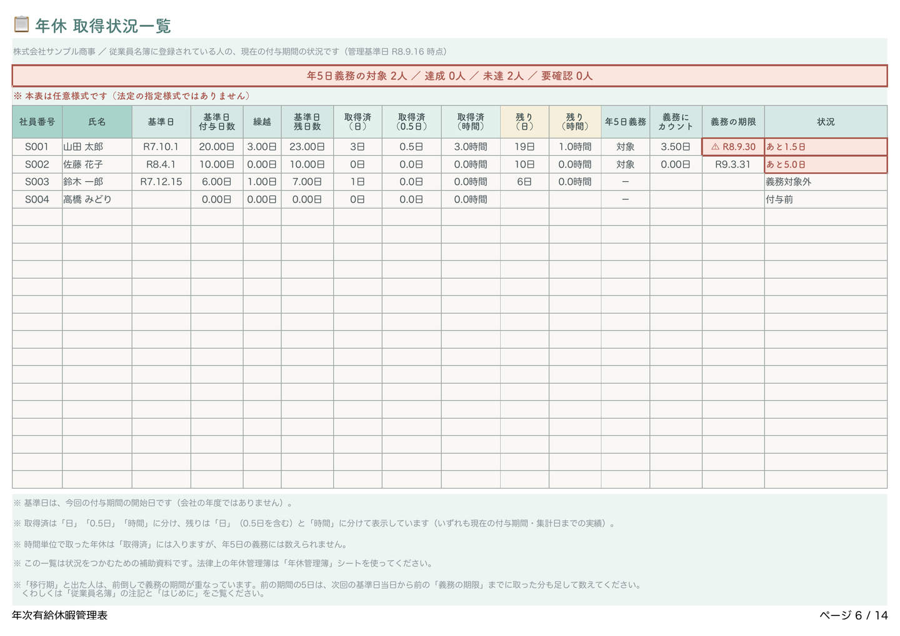Image resolution: width=900 pixels, height=636 pixels.
Task: Click the deadline R9.3.31
Action: [x=733, y=164]
